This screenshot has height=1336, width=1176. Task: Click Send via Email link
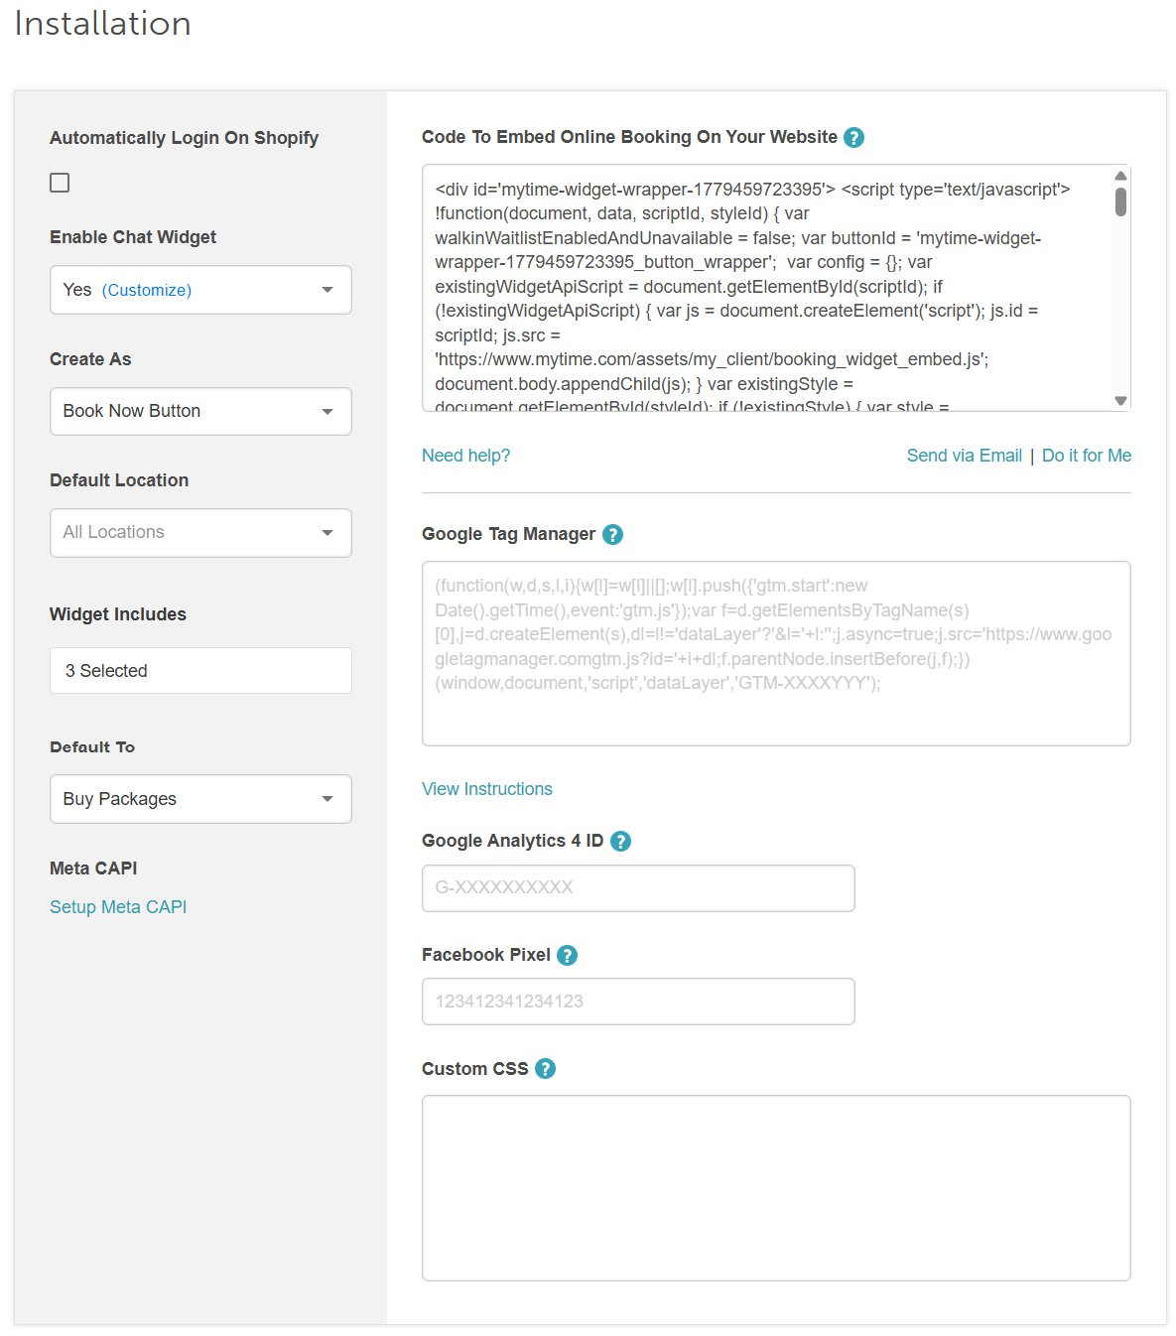(964, 456)
